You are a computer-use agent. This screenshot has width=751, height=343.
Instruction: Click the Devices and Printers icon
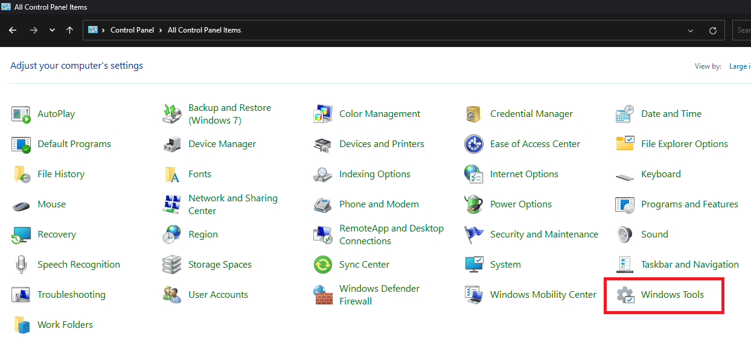point(323,144)
